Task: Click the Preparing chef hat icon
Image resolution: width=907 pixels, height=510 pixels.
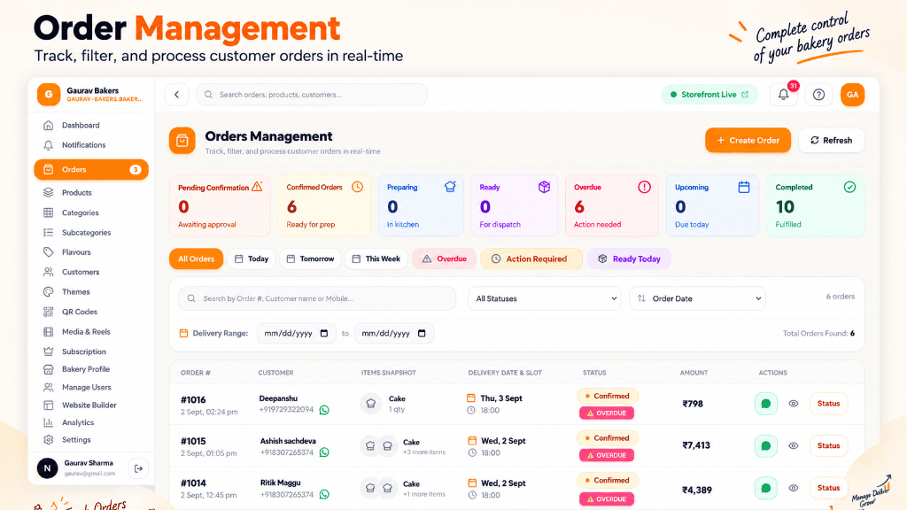Action: pos(450,187)
